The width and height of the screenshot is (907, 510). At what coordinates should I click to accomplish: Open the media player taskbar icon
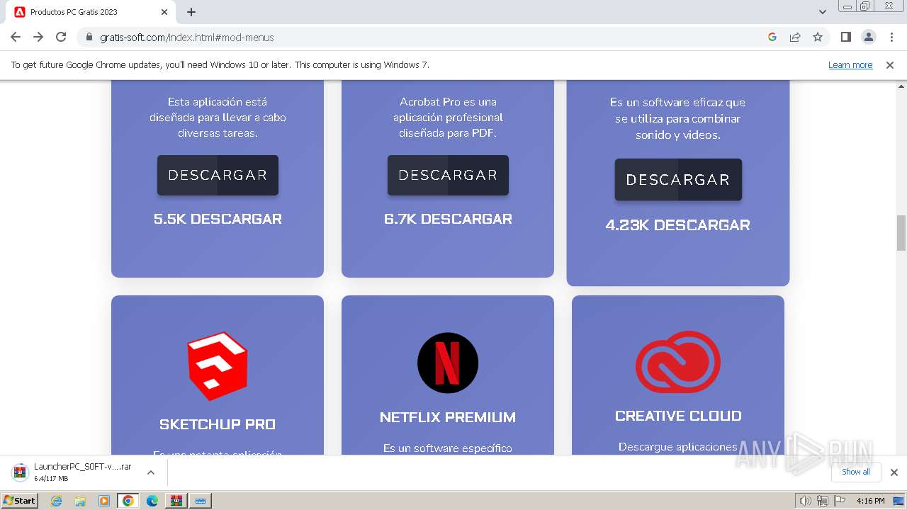coord(104,501)
